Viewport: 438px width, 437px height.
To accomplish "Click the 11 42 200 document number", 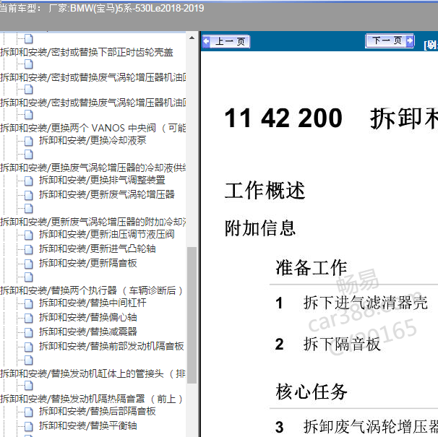I will click(283, 118).
